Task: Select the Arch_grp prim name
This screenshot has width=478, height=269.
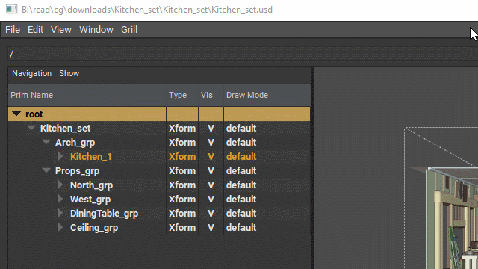Action: click(x=75, y=143)
